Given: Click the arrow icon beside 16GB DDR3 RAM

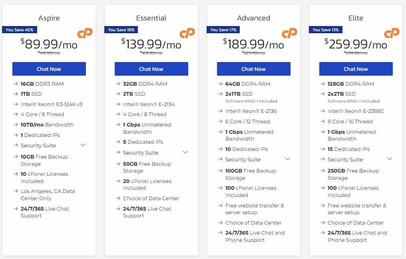Looking at the screenshot, I should pos(16,84).
